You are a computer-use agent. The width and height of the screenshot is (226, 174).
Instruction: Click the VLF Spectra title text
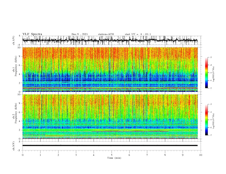(32, 34)
